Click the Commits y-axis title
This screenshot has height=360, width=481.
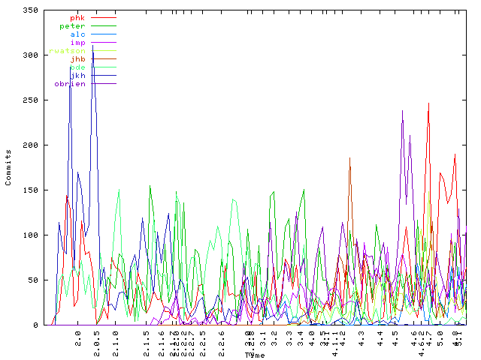click(x=8, y=167)
